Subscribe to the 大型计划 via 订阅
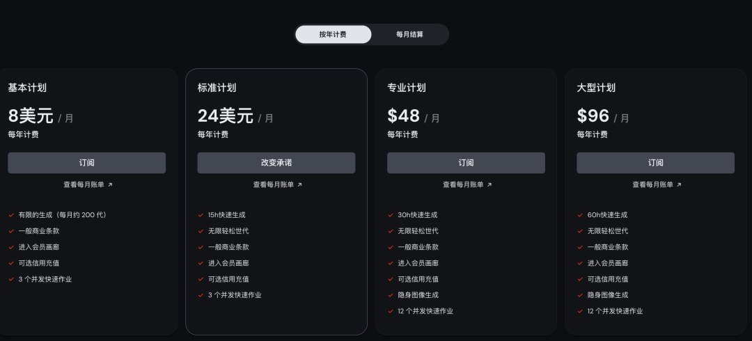 tap(656, 163)
